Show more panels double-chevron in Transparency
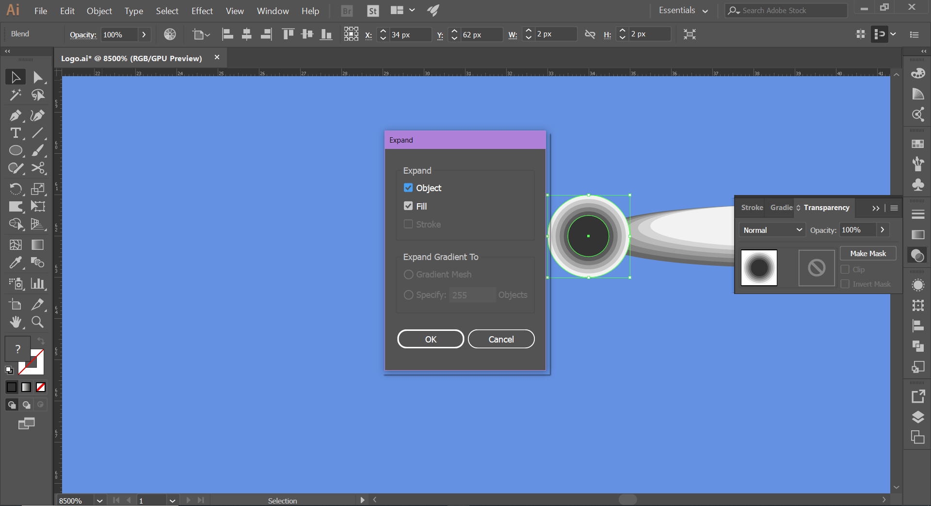The image size is (931, 506). (x=876, y=208)
